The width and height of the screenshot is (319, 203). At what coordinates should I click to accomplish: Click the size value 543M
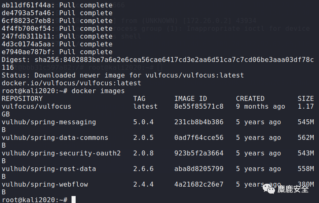[306, 153]
